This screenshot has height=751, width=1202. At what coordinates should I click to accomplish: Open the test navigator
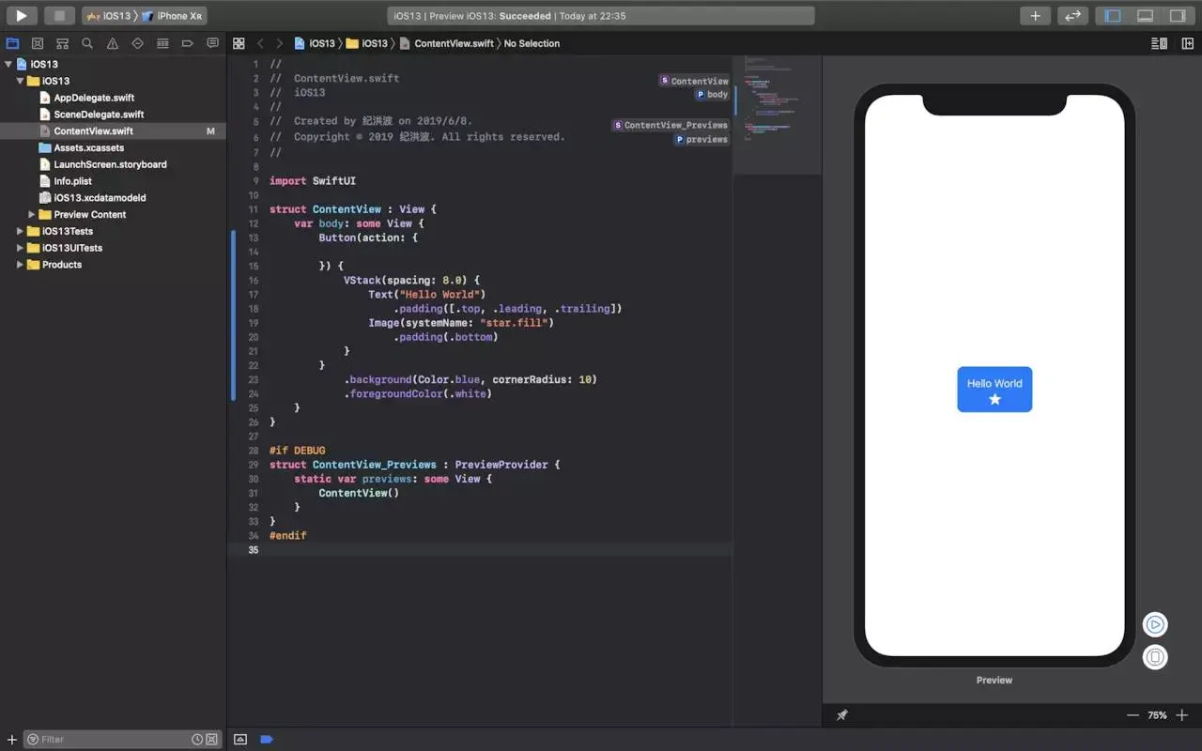[137, 43]
